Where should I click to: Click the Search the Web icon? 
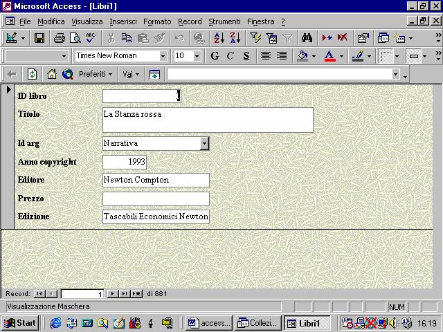[68, 74]
